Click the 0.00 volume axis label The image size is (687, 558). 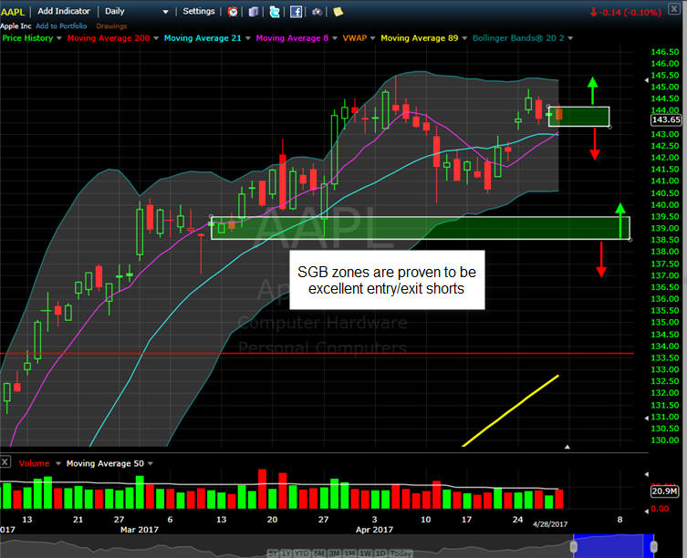pyautogui.click(x=660, y=509)
